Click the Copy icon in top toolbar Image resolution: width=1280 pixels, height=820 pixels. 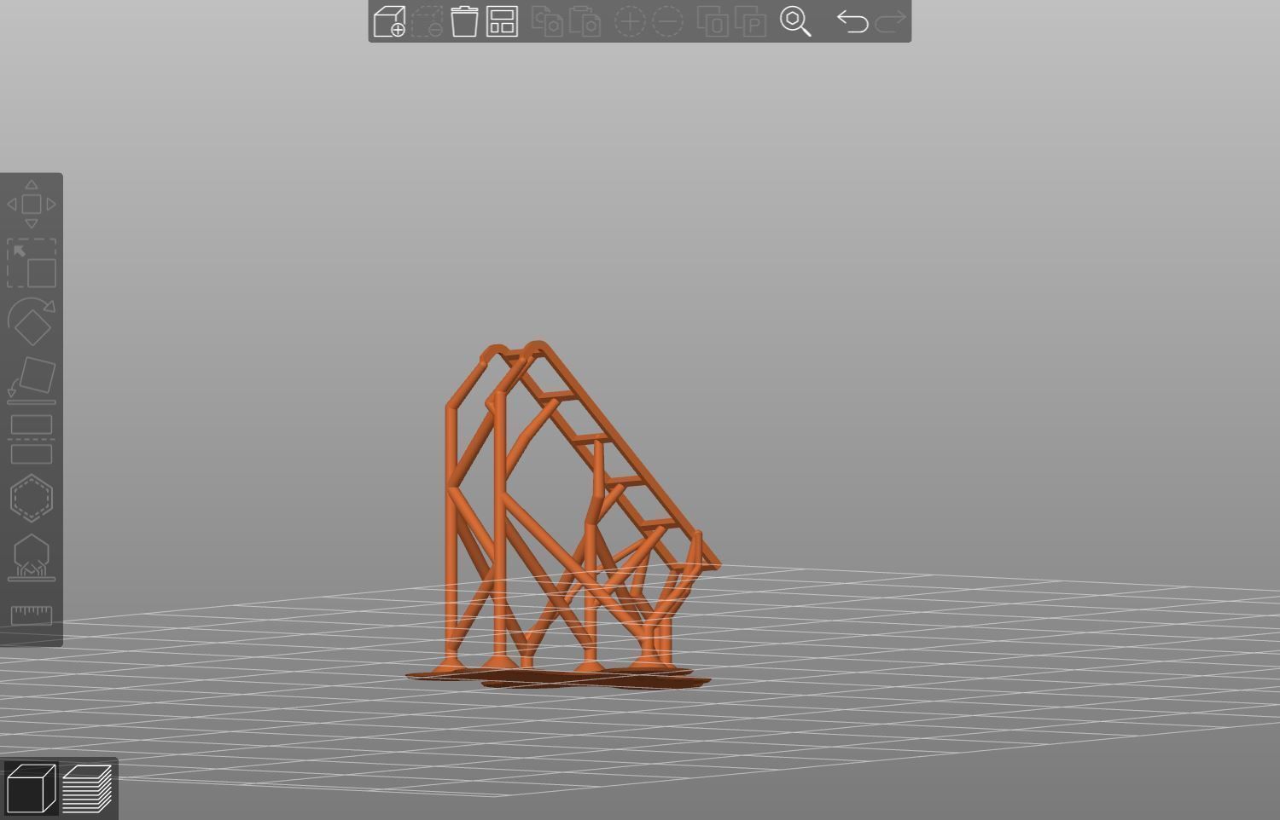[x=547, y=21]
